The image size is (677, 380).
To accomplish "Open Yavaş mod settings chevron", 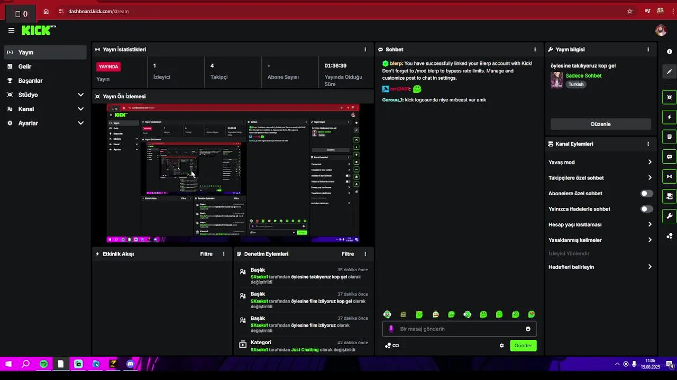I will click(x=649, y=163).
